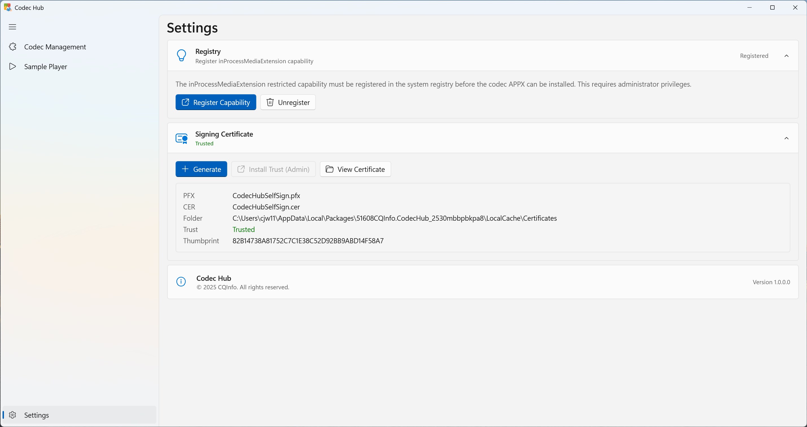
Task: Click the CER filename CodecHubSelfSign.cer
Action: [266, 207]
